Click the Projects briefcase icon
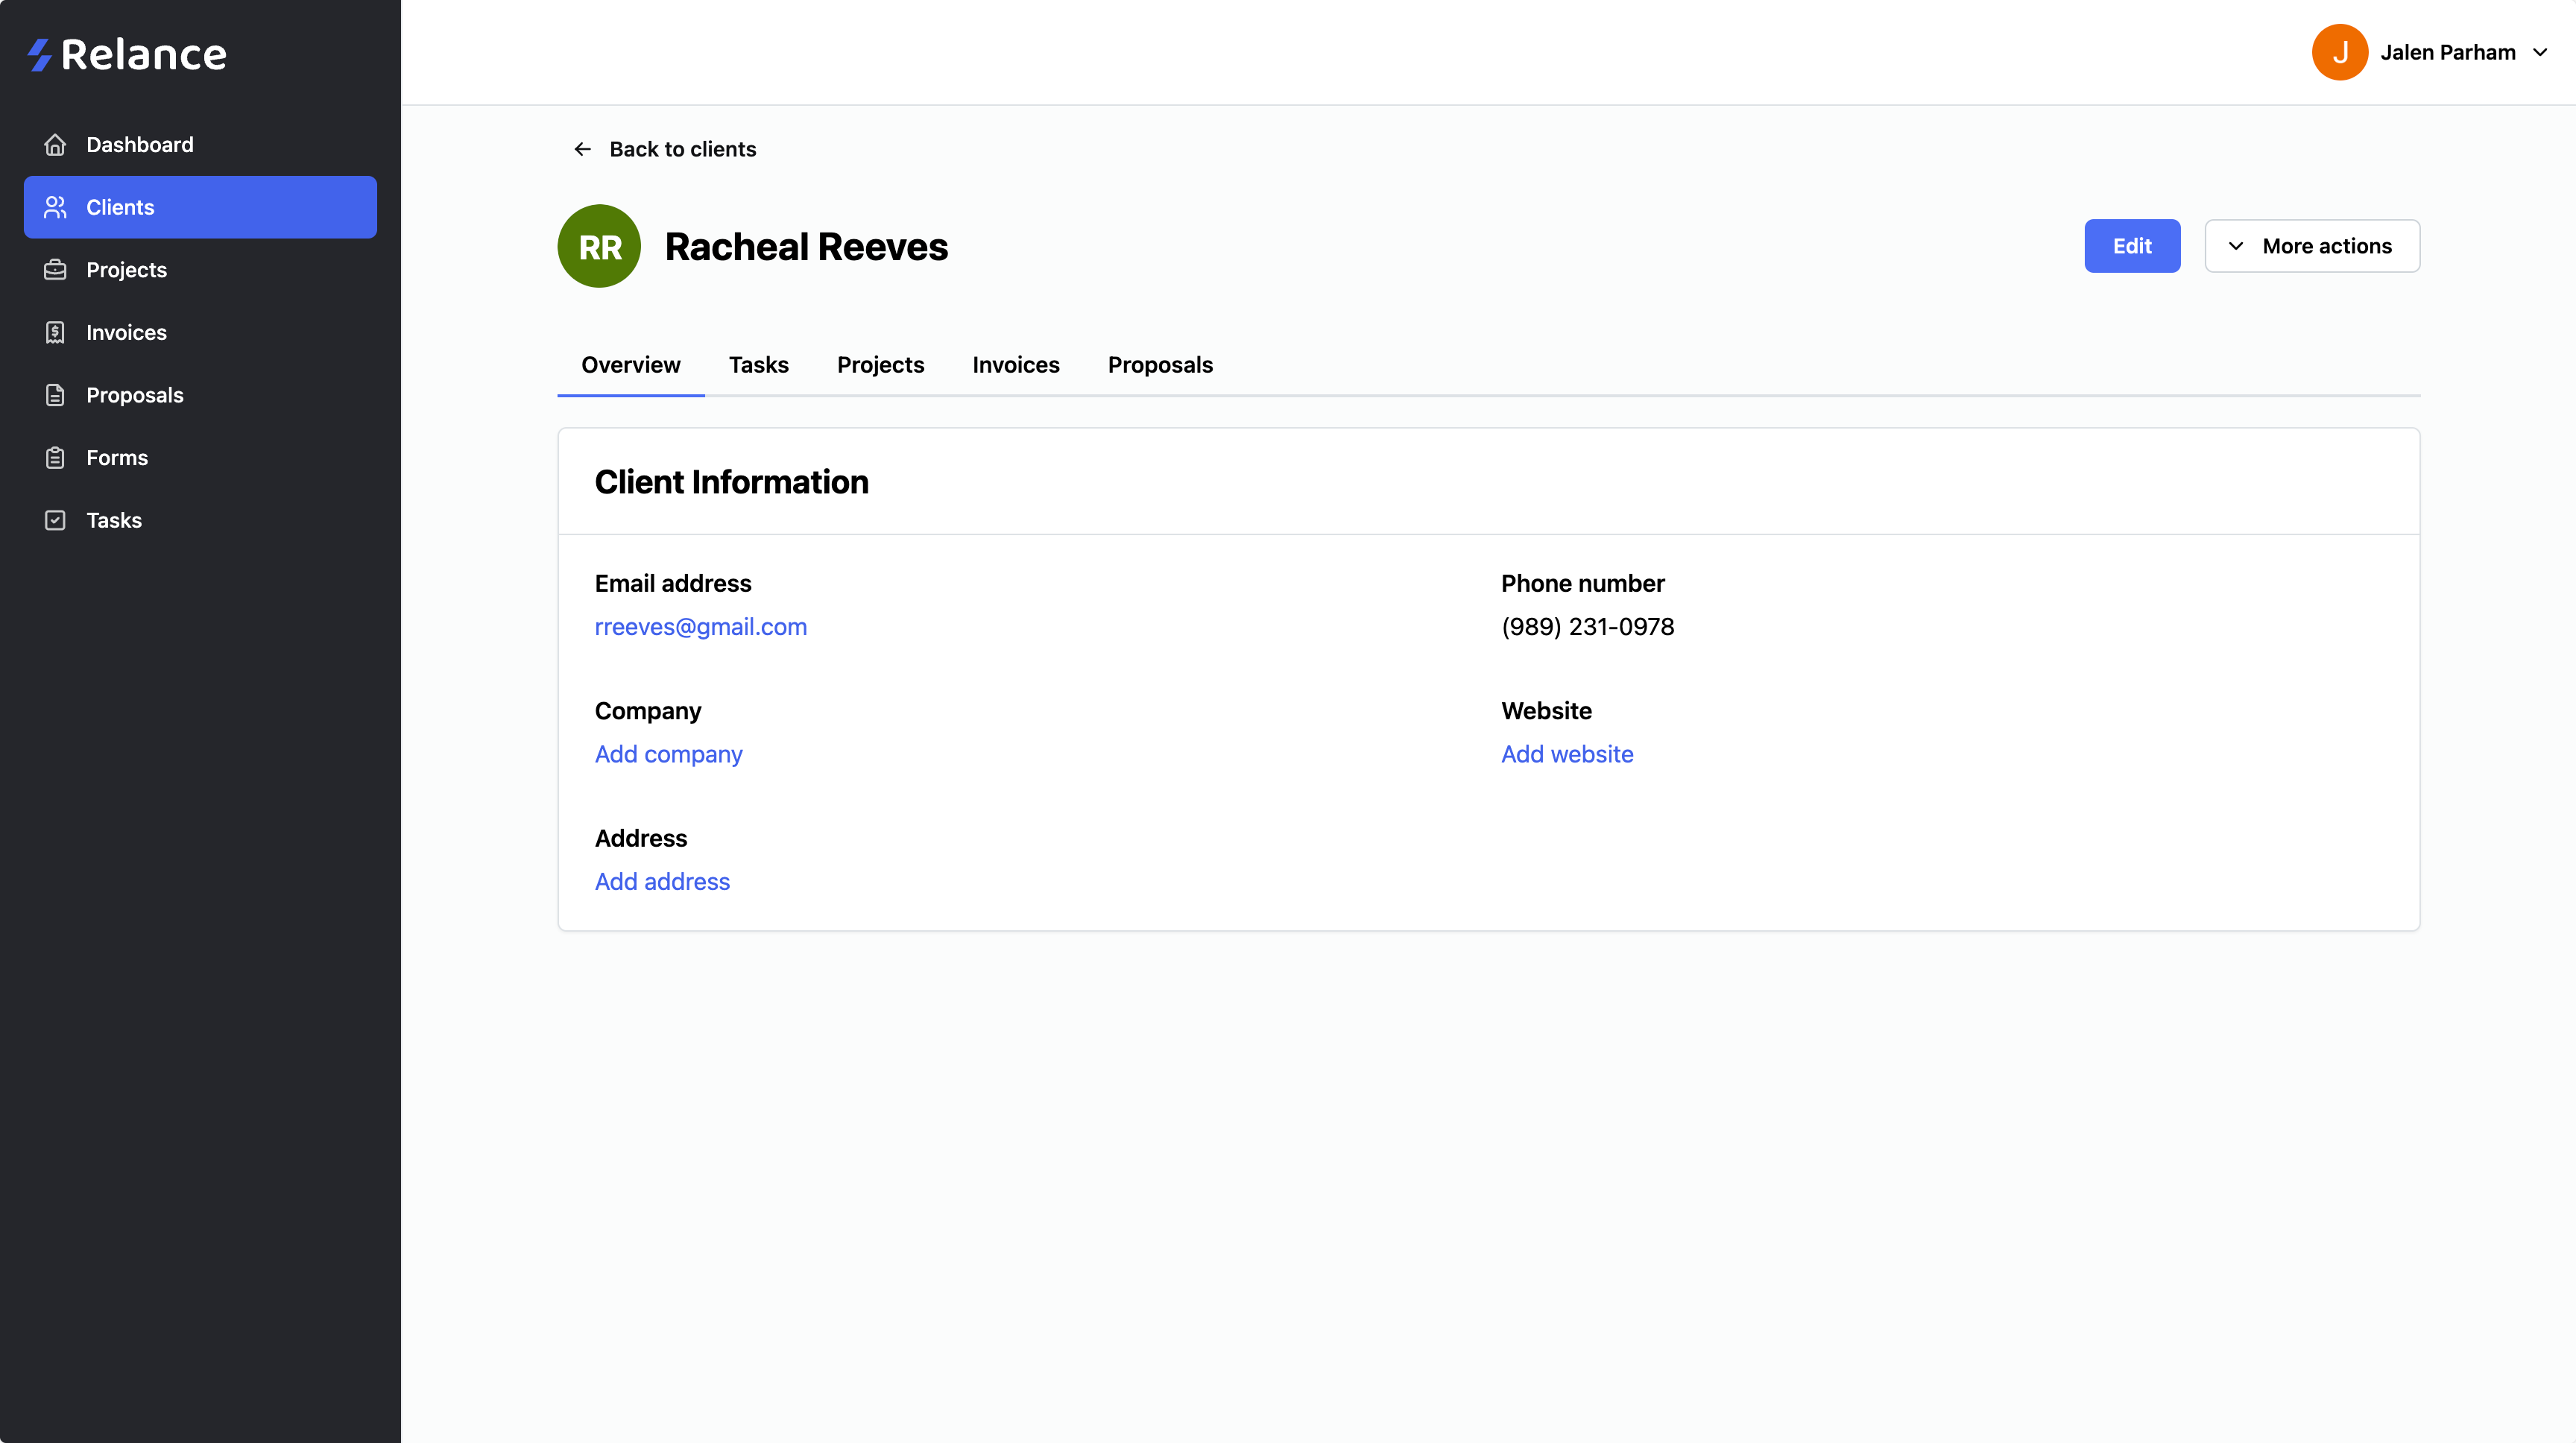 [55, 270]
